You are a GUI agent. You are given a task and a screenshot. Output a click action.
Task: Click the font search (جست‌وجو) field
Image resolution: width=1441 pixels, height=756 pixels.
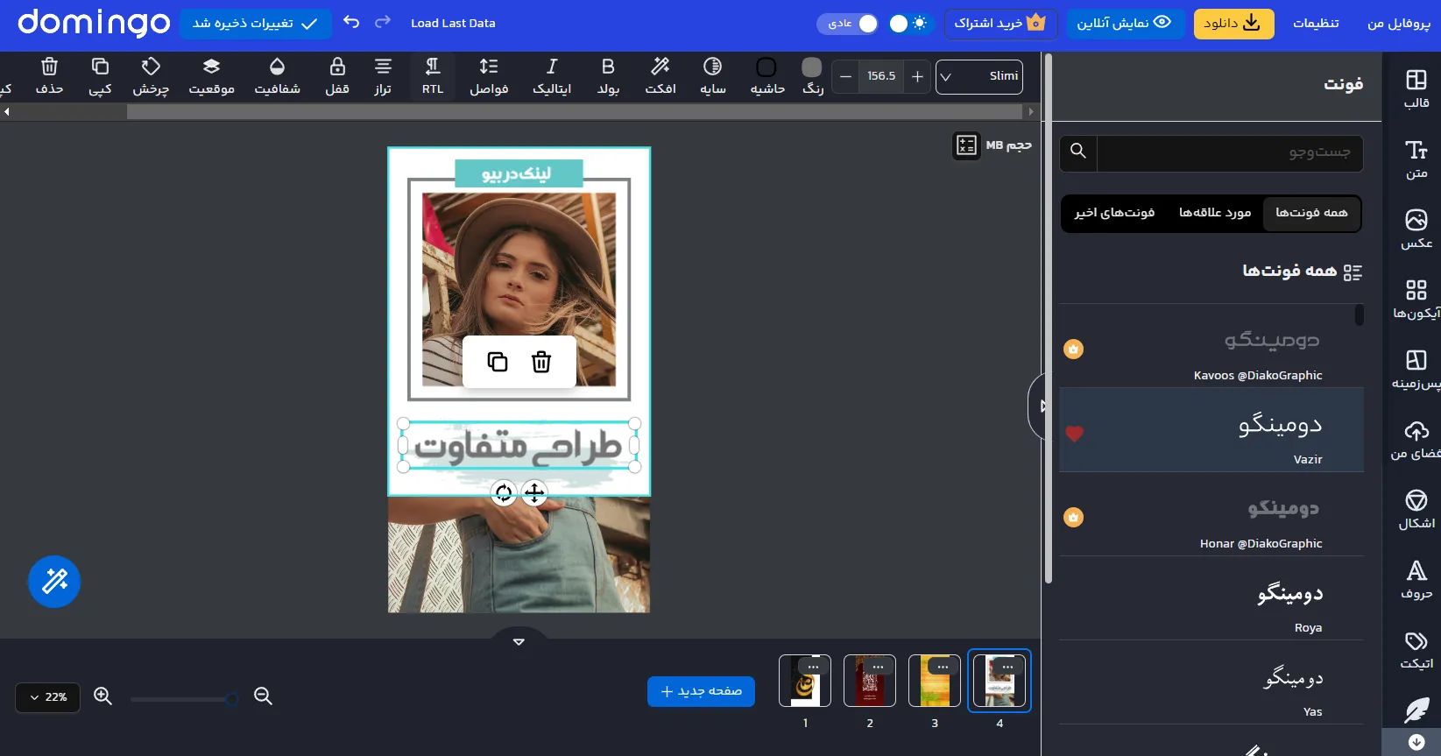click(x=1230, y=152)
